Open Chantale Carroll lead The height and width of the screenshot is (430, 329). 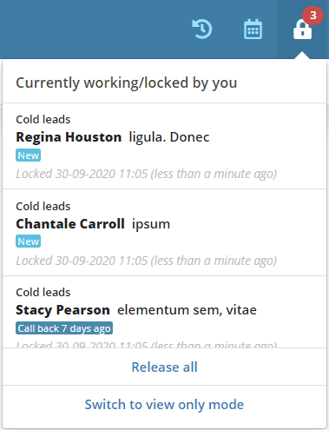[70, 224]
